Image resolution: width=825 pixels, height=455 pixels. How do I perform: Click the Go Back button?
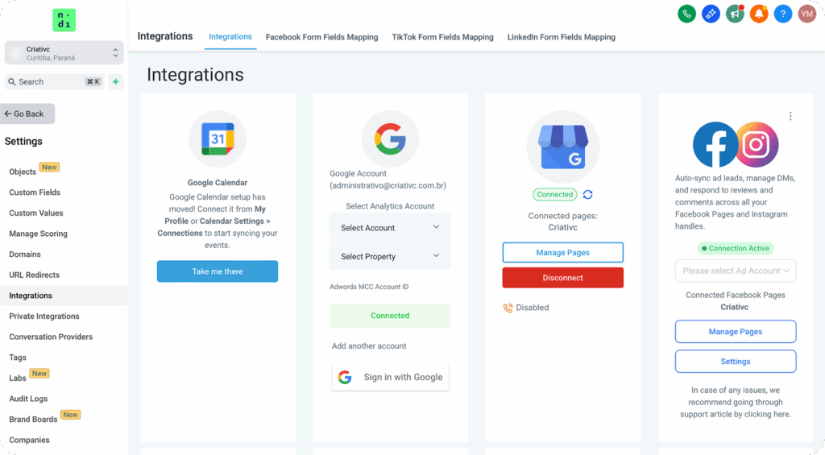point(28,114)
